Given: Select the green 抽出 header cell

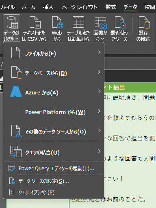Looking at the screenshot, I should click(x=130, y=88).
